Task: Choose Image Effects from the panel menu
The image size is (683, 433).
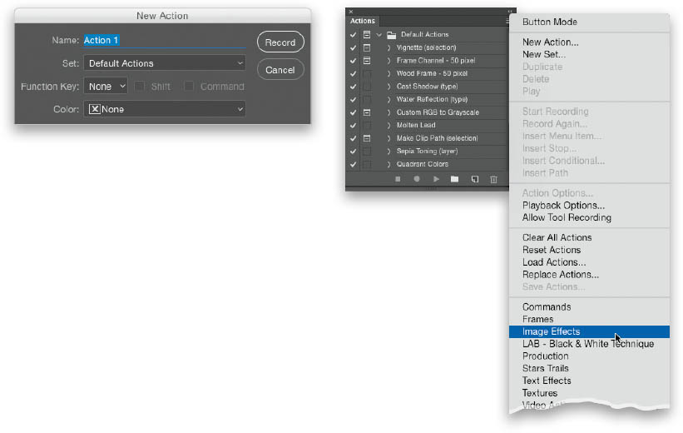Action: 551,331
